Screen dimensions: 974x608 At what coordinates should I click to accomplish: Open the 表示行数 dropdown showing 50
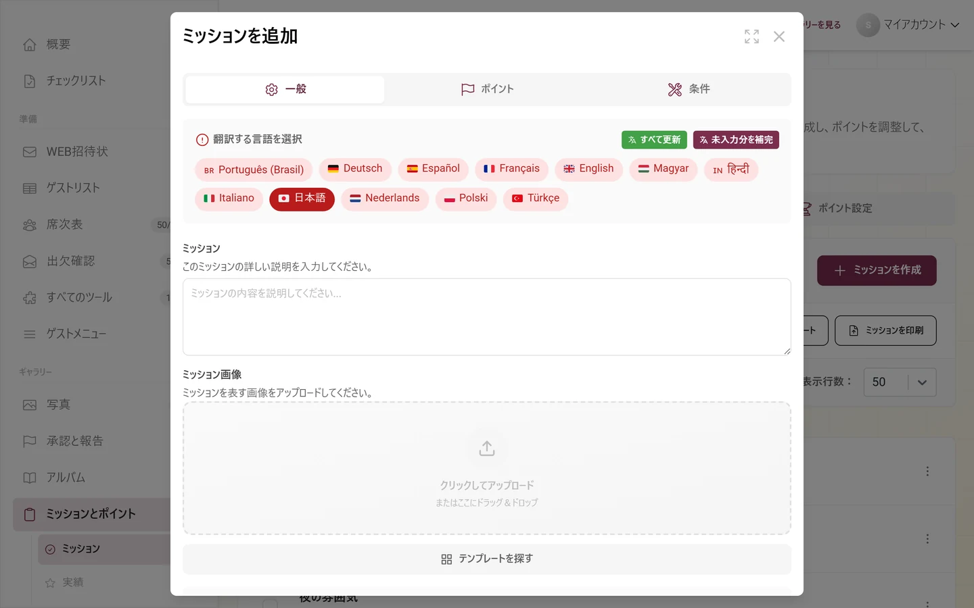click(x=900, y=382)
